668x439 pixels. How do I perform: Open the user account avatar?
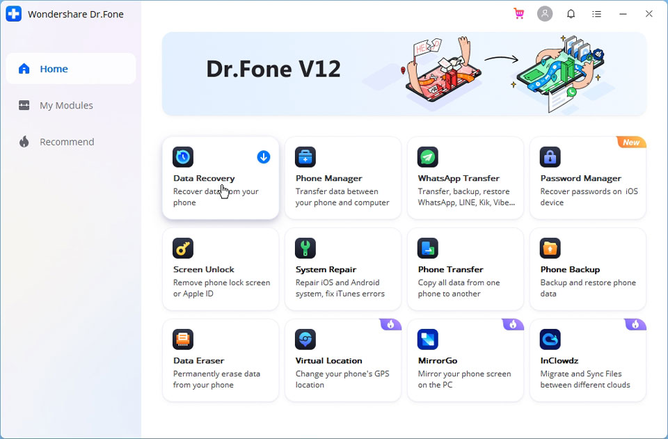(x=544, y=14)
